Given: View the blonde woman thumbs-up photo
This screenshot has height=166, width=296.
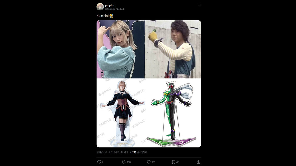Looking at the screenshot, I should [x=121, y=49].
